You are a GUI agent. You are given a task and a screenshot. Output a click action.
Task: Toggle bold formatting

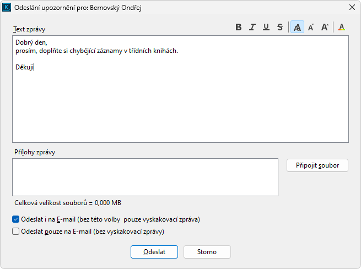[x=239, y=27]
